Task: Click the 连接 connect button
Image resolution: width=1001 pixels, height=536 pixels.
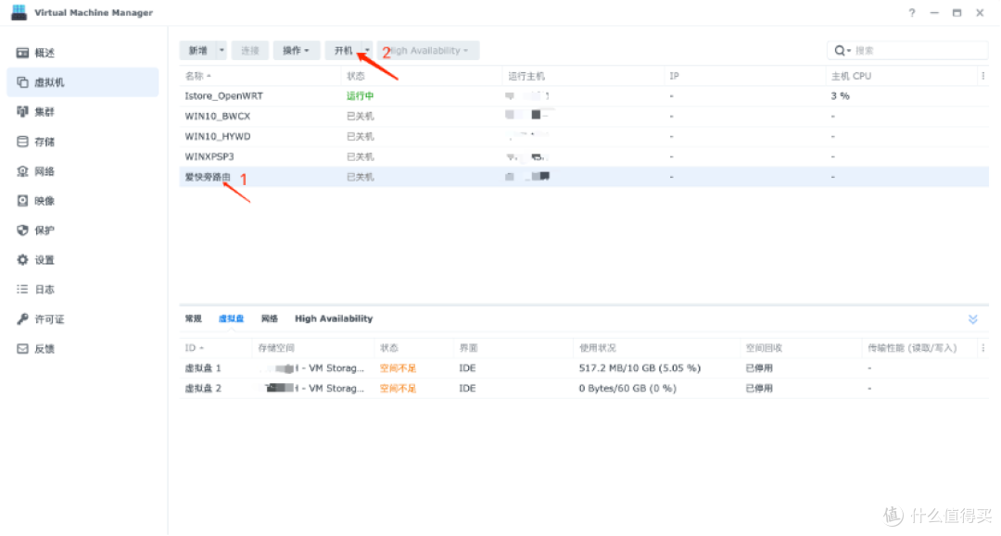Action: (249, 50)
